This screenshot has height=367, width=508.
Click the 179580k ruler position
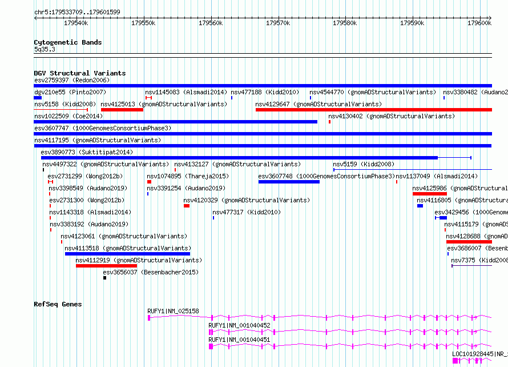coord(345,23)
